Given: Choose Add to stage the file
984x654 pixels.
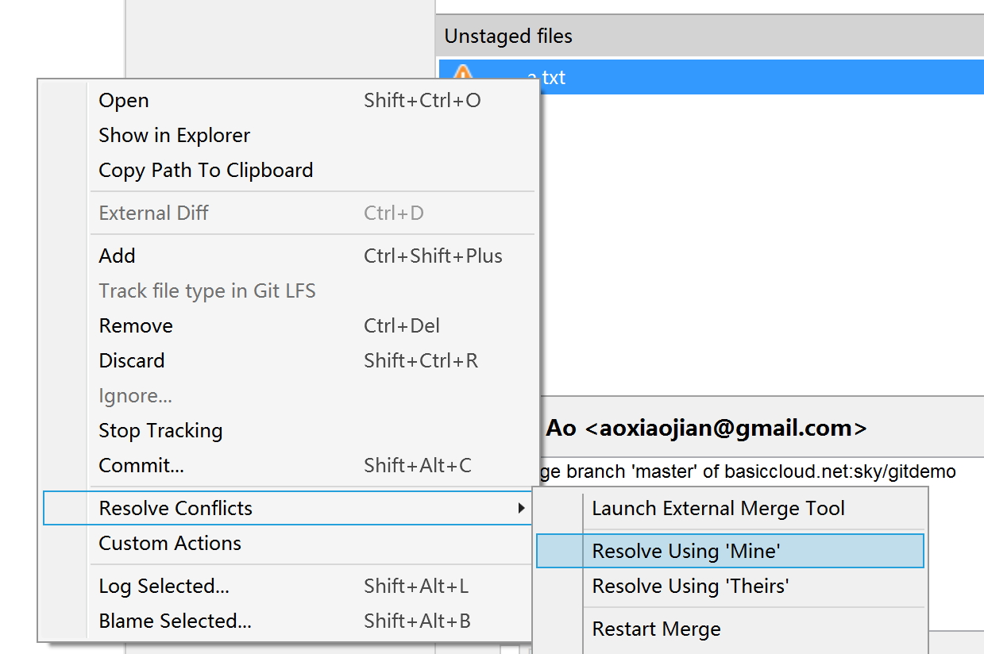Looking at the screenshot, I should tap(117, 256).
